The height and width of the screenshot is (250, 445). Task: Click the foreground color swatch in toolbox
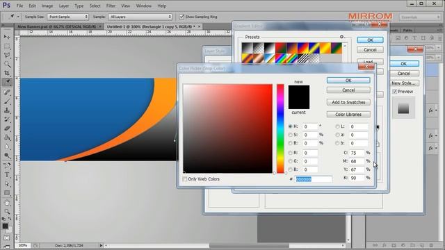pyautogui.click(x=5, y=226)
